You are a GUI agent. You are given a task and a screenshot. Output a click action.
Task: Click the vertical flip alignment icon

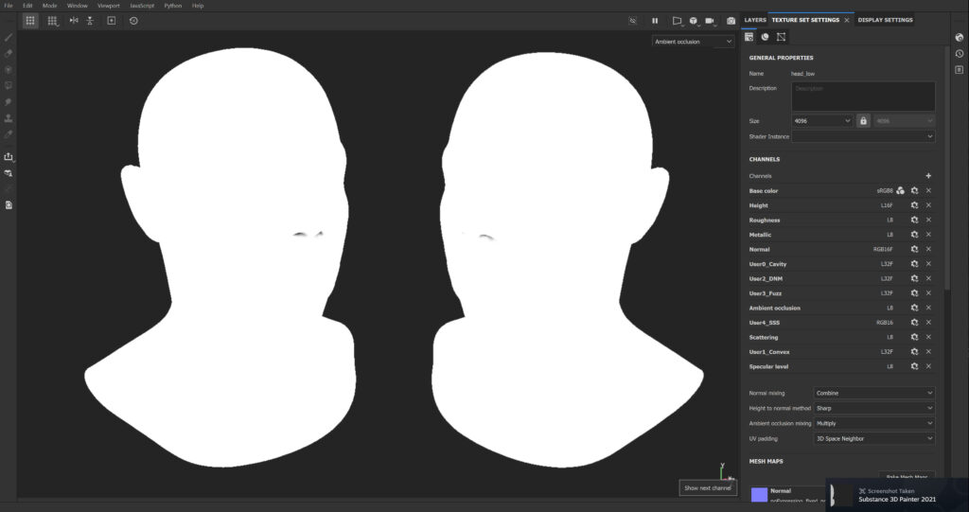point(90,21)
